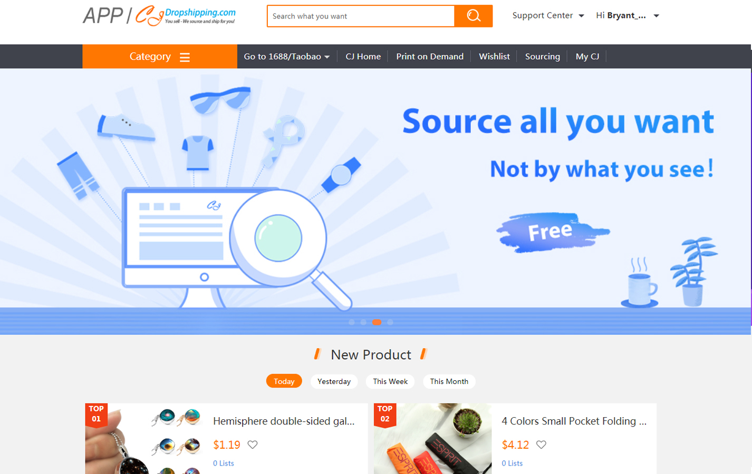Open the Print on Demand menu item
This screenshot has width=752, height=474.
point(430,56)
